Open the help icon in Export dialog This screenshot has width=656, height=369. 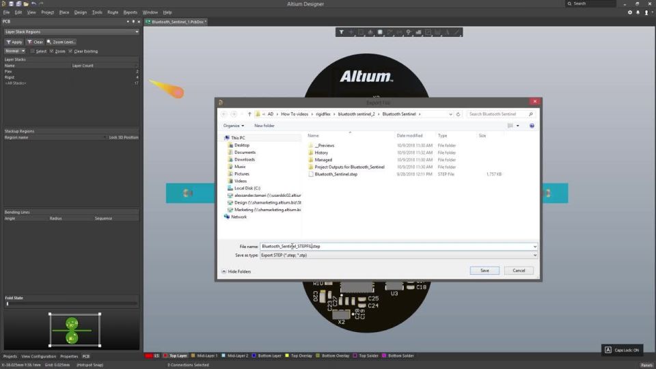[x=532, y=126]
